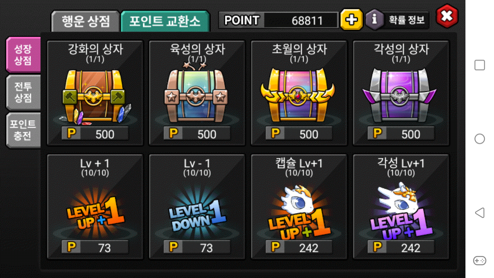The width and height of the screenshot is (494, 278).
Task: Select the 성장 상점 side tab
Action: pyautogui.click(x=23, y=55)
